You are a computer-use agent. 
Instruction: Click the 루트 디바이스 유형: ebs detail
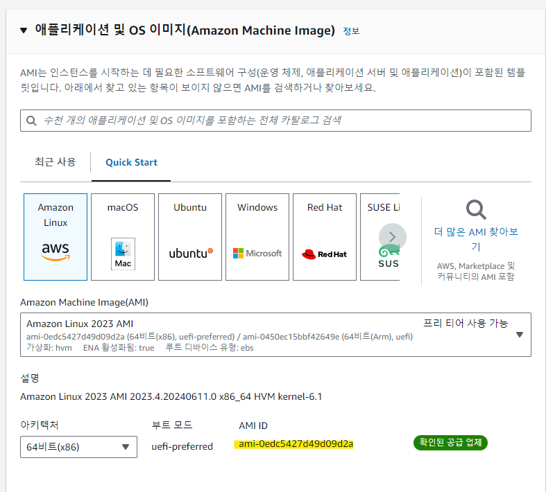click(x=210, y=348)
